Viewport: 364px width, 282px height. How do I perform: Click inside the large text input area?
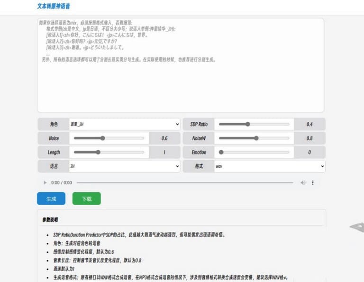click(180, 85)
